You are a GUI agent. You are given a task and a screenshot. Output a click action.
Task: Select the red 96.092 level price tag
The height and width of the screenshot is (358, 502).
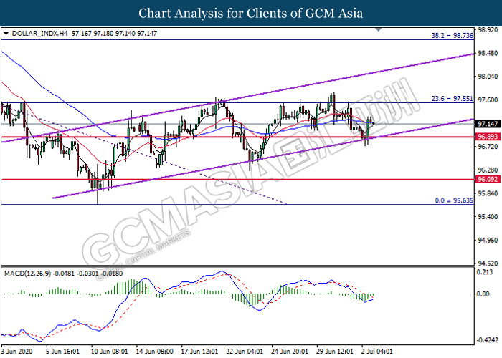[x=487, y=180]
